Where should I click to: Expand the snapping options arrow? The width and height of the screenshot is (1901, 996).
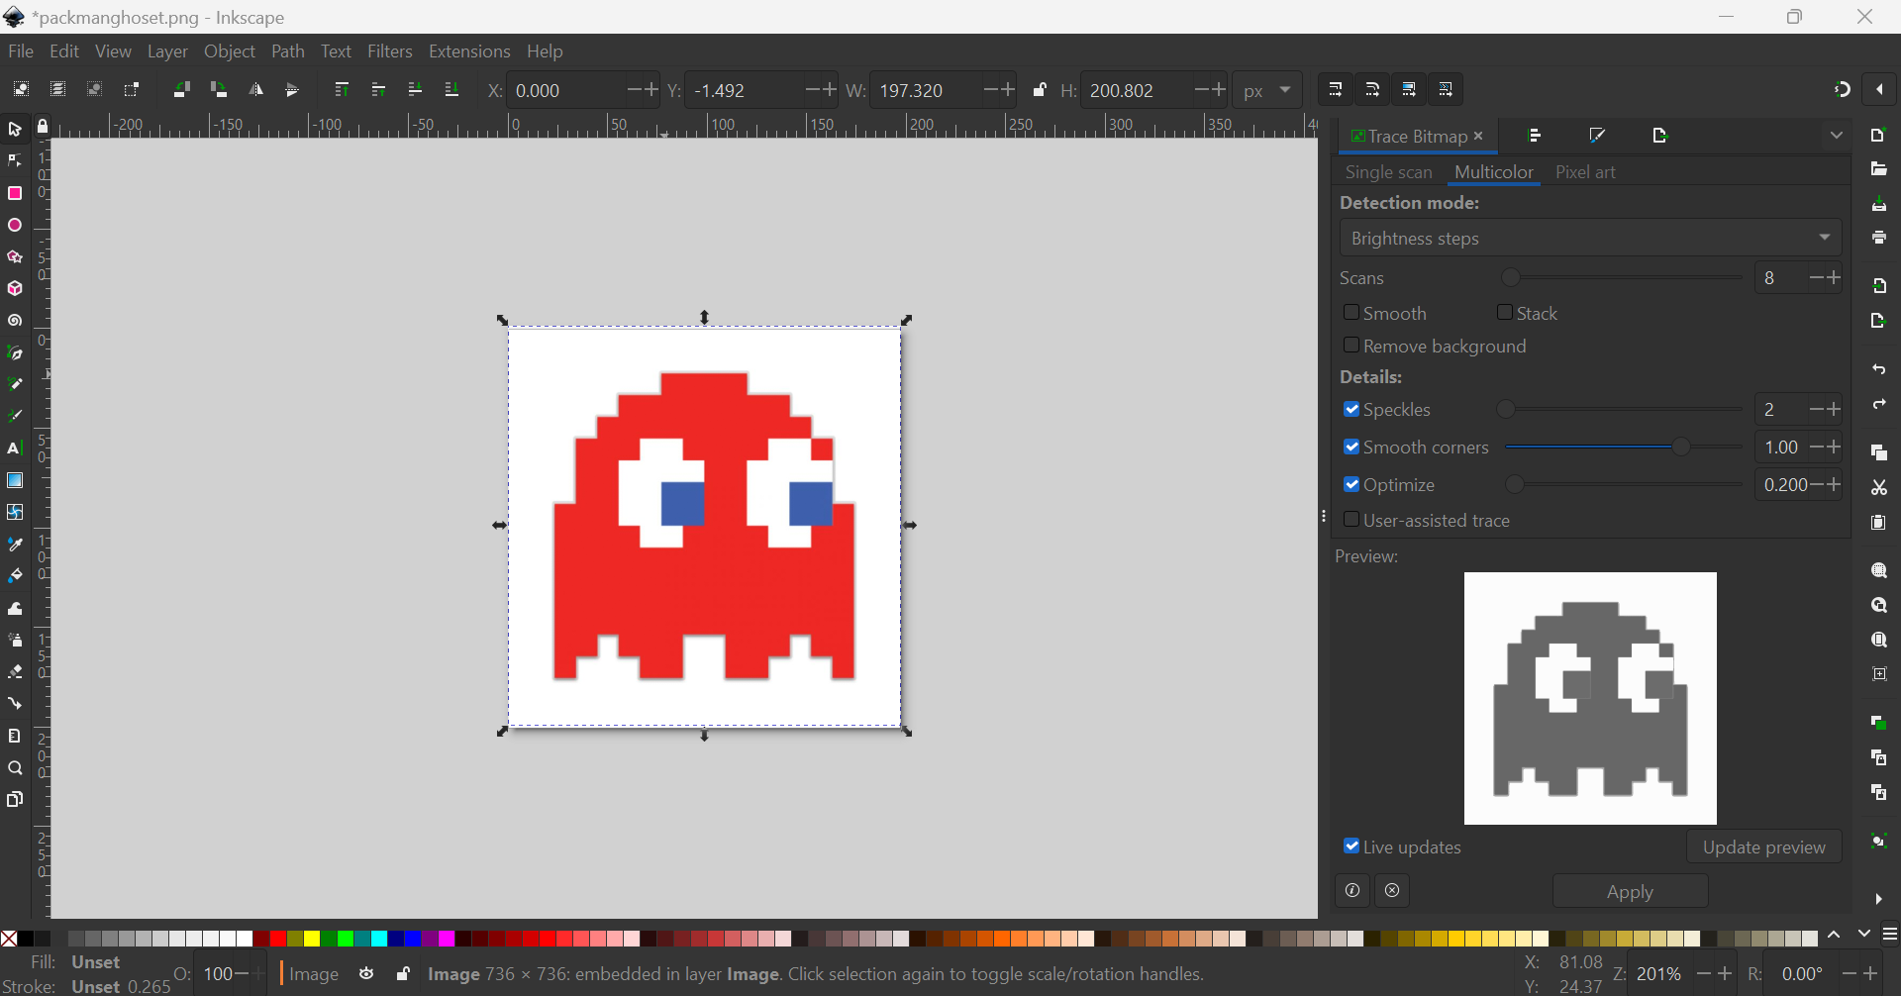1879,90
